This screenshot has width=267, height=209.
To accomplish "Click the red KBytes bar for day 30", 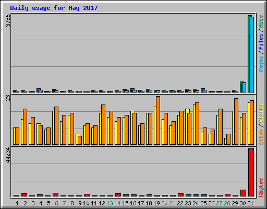I will click(243, 193).
